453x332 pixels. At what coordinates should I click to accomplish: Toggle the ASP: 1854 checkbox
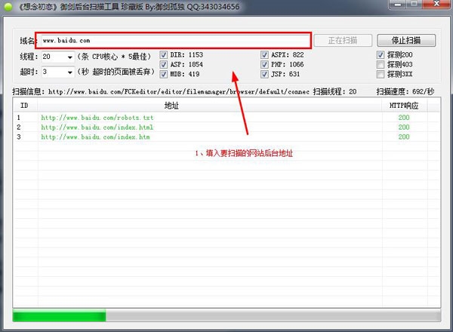pos(164,64)
